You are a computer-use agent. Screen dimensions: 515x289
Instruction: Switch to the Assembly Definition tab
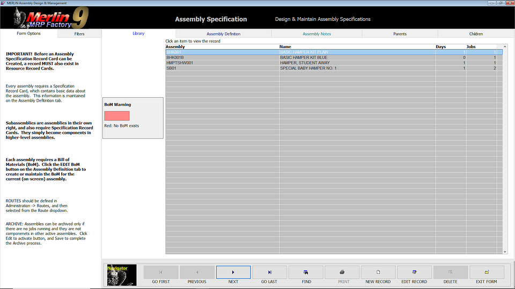pos(223,34)
